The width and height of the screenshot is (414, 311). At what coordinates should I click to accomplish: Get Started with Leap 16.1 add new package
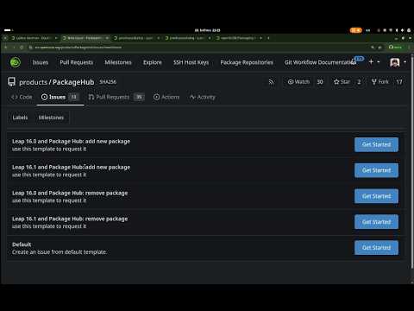point(376,170)
